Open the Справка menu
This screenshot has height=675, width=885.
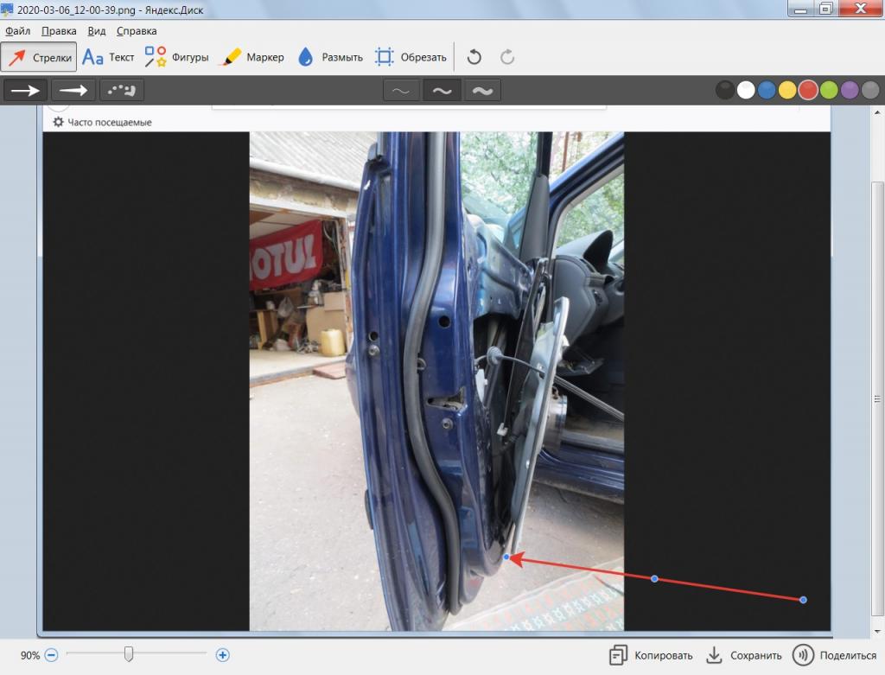[x=137, y=31]
